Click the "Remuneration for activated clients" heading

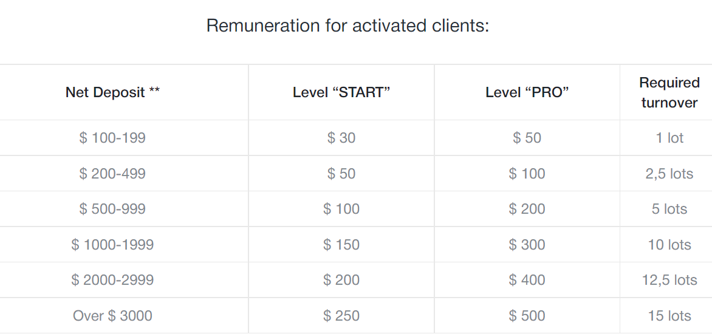point(347,26)
